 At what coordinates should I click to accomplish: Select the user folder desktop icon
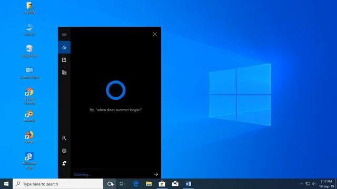click(x=29, y=8)
